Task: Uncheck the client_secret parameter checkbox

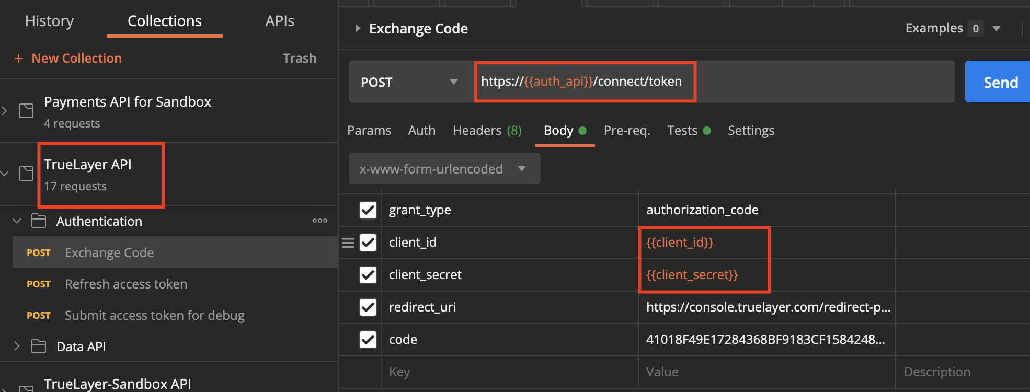Action: tap(368, 275)
